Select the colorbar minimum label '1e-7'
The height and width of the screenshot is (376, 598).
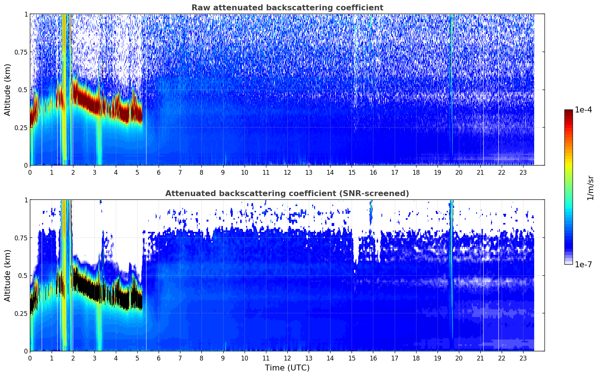click(x=583, y=264)
